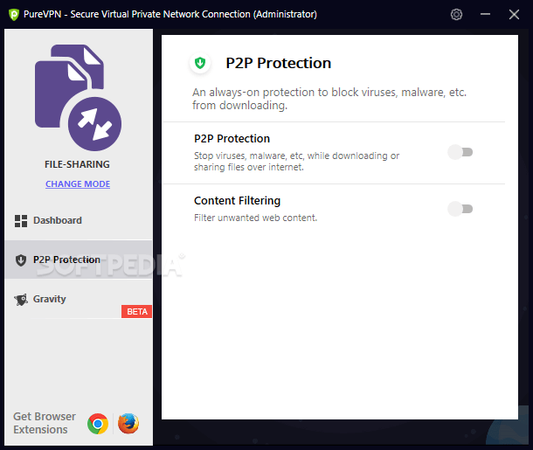Viewport: 533px width, 450px height.
Task: Click the CHANGE MODE link
Action: [x=78, y=183]
